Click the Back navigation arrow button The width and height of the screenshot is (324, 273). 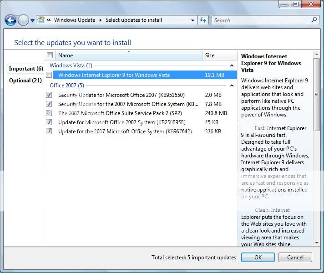pos(10,20)
